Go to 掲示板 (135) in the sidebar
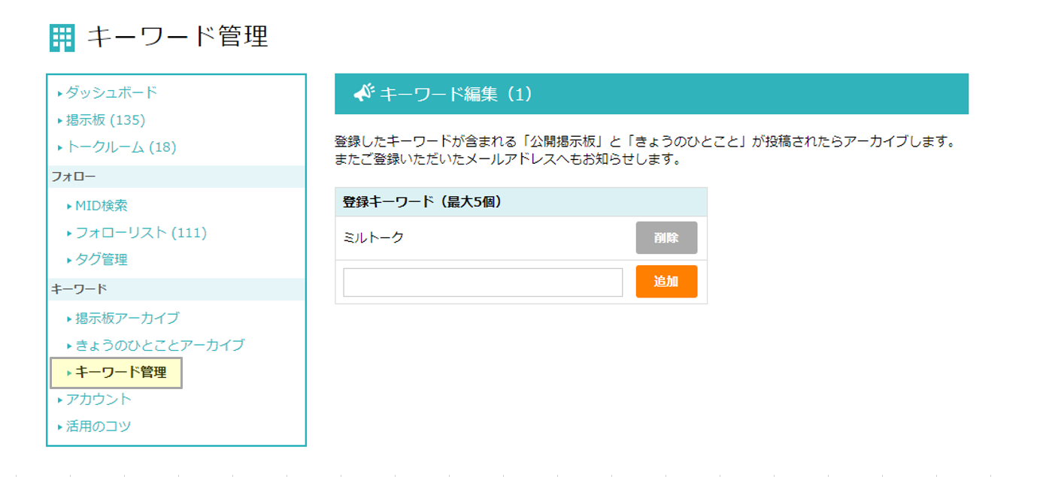1043x477 pixels. point(105,120)
